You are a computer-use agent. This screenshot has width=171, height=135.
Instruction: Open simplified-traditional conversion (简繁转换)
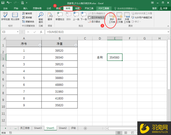[x=28, y=22]
